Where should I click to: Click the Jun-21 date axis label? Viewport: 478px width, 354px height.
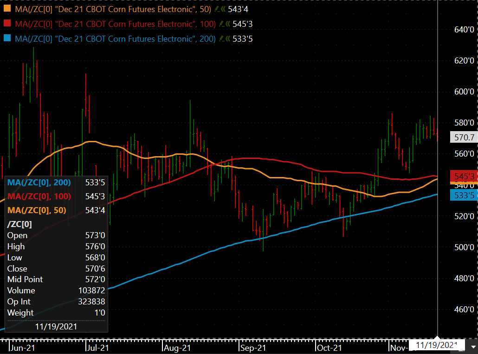pos(22,348)
